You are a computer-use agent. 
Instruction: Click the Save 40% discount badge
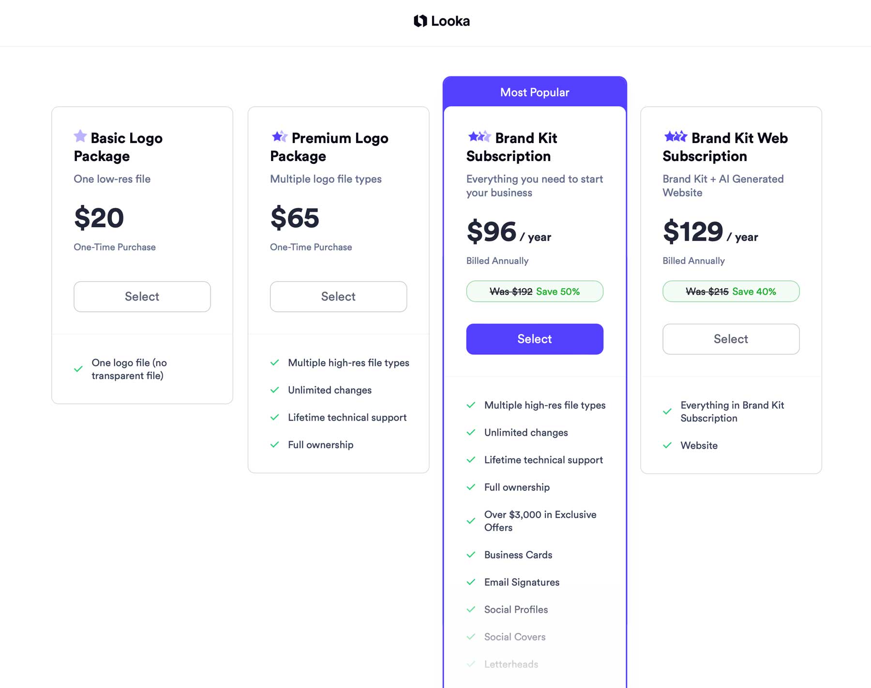pyautogui.click(x=731, y=291)
